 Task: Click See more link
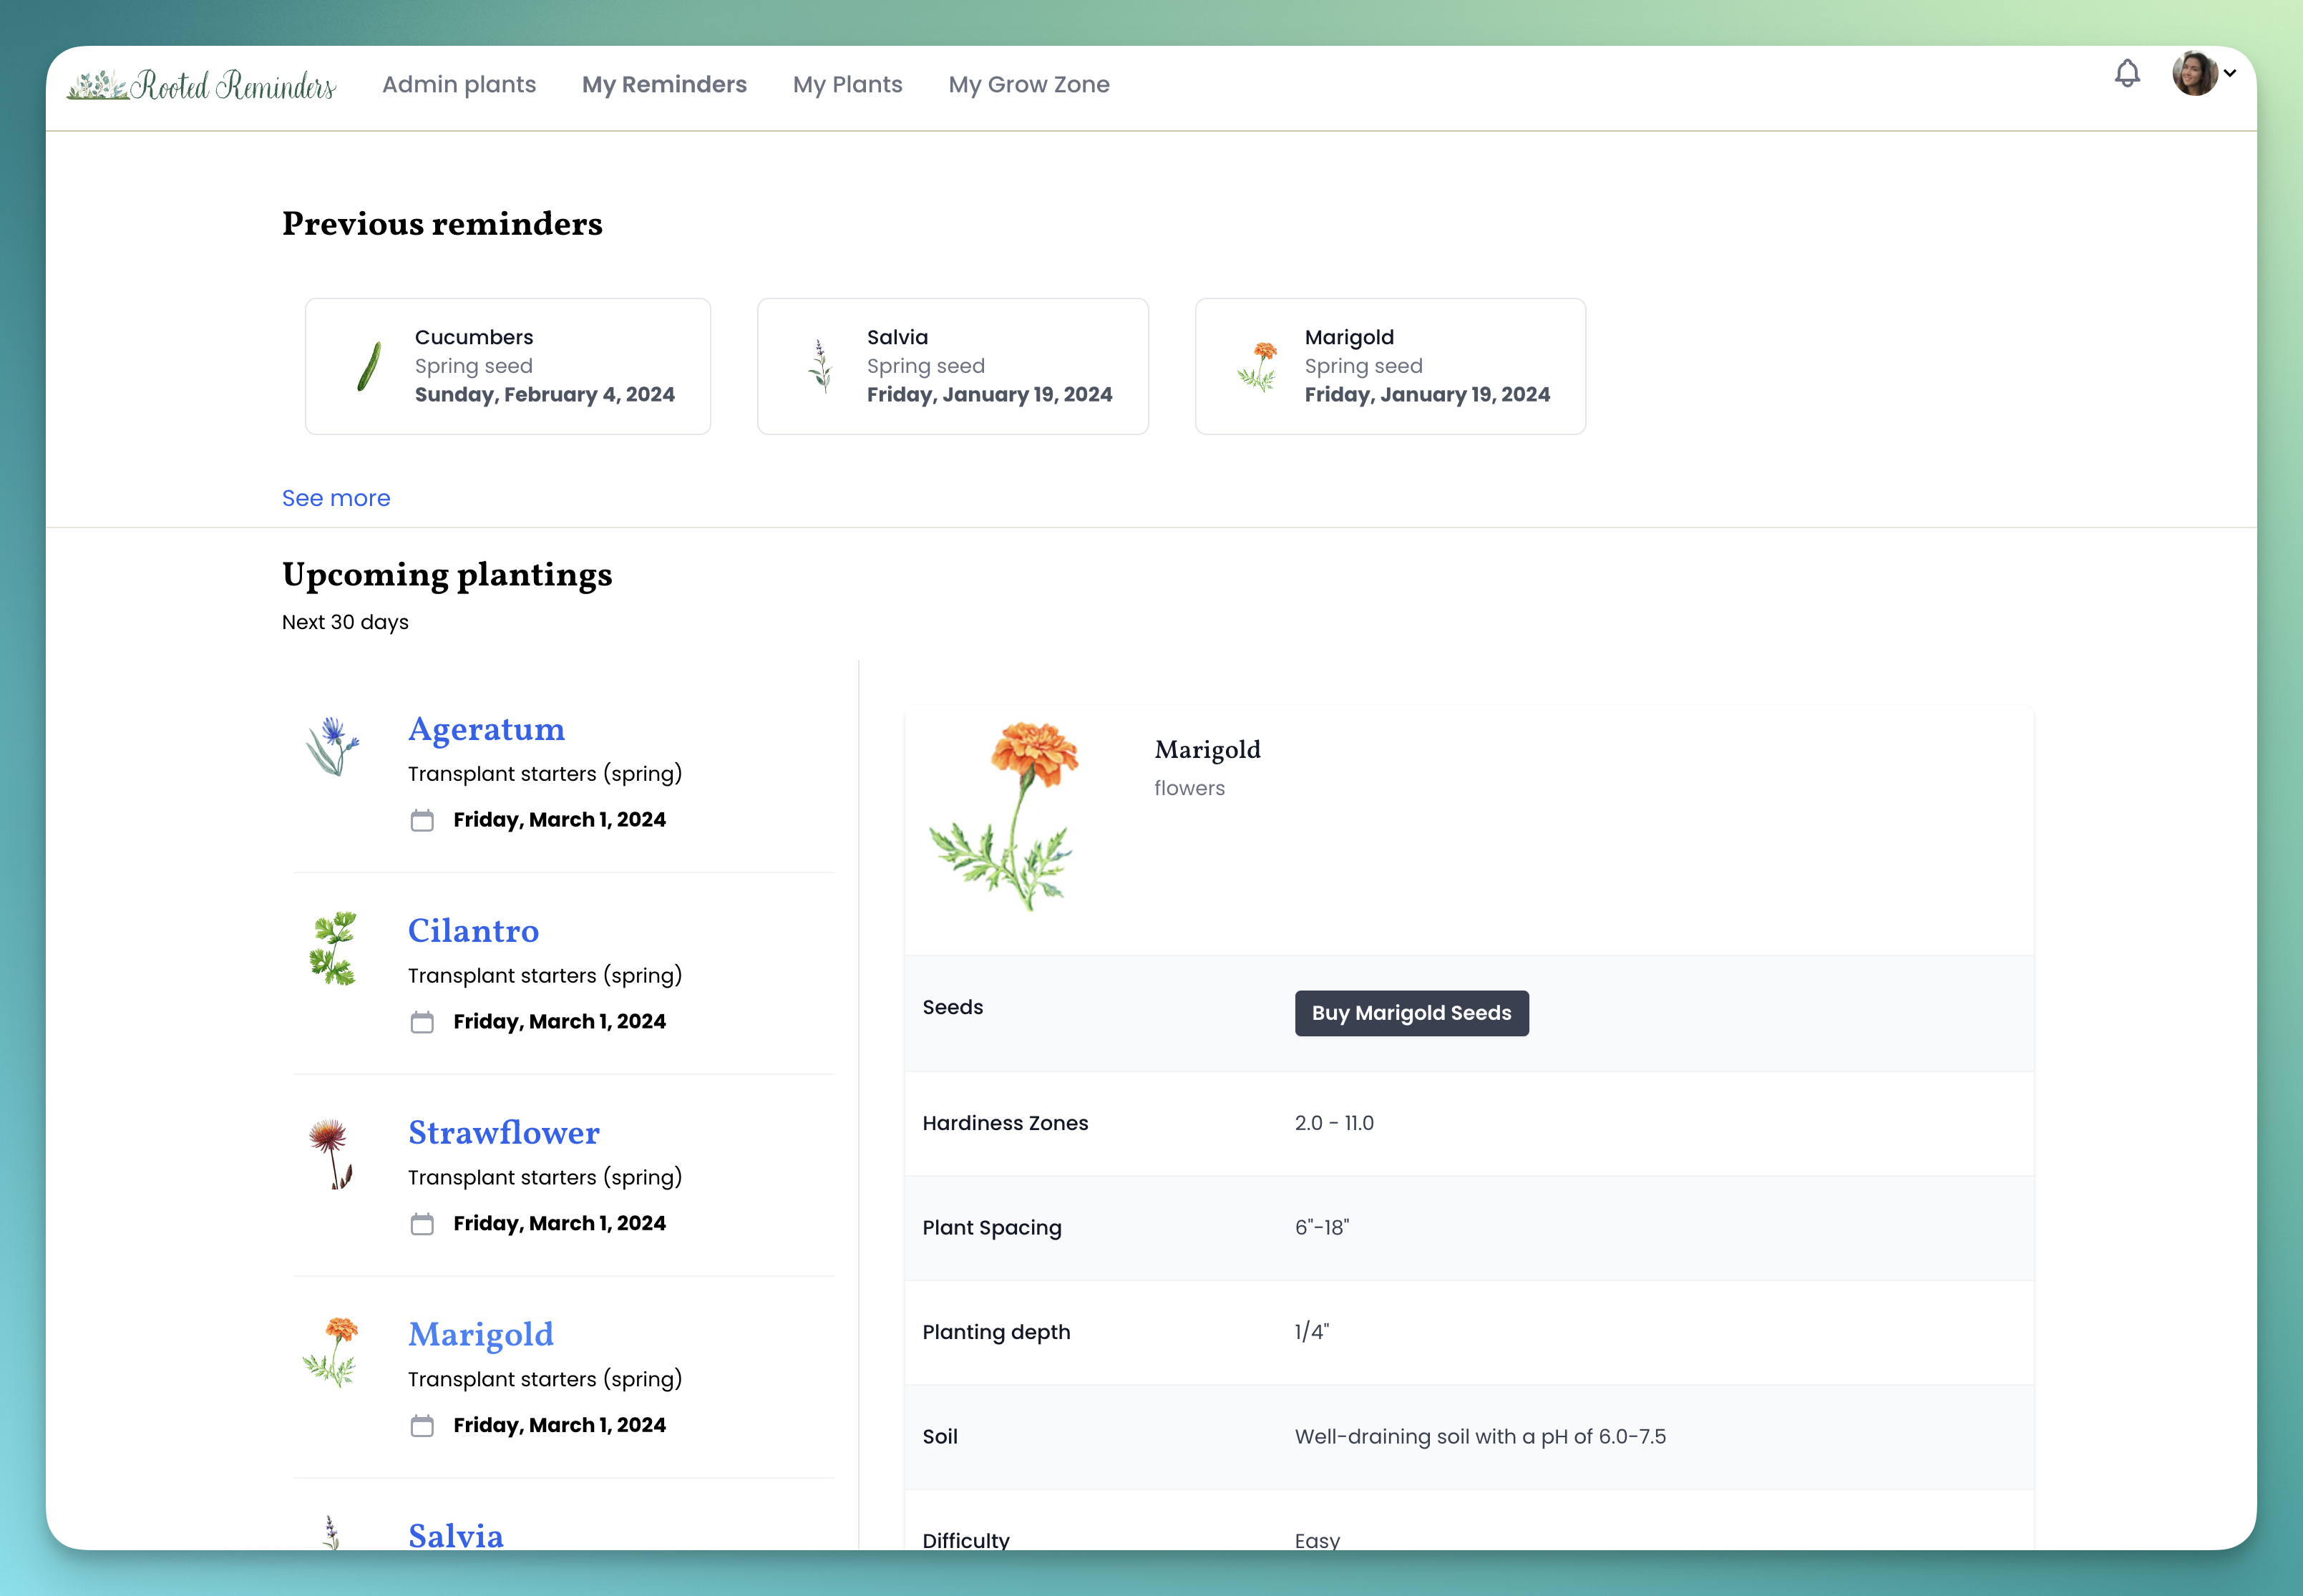[x=336, y=498]
